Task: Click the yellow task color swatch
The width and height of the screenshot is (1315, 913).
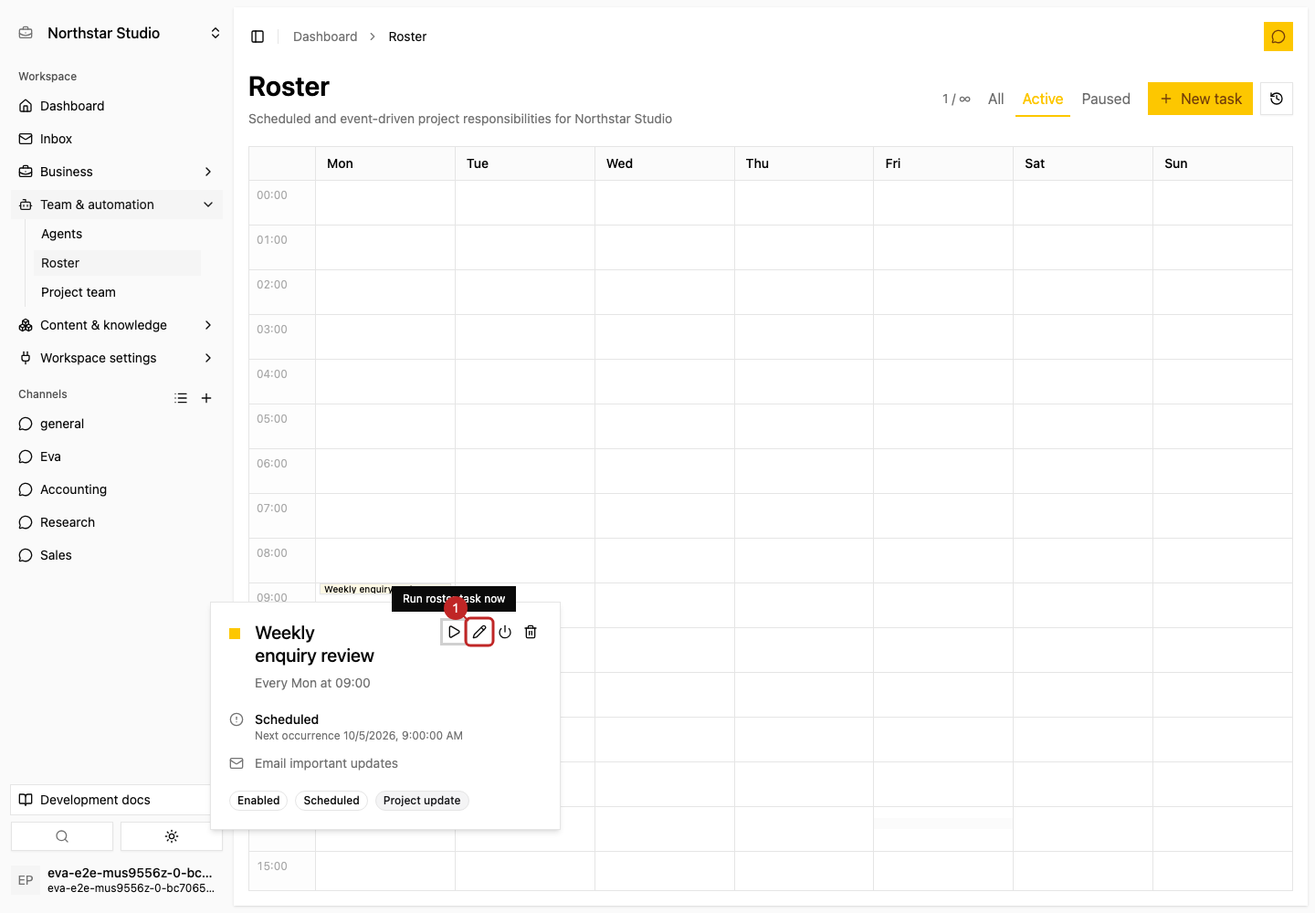Action: pyautogui.click(x=235, y=634)
